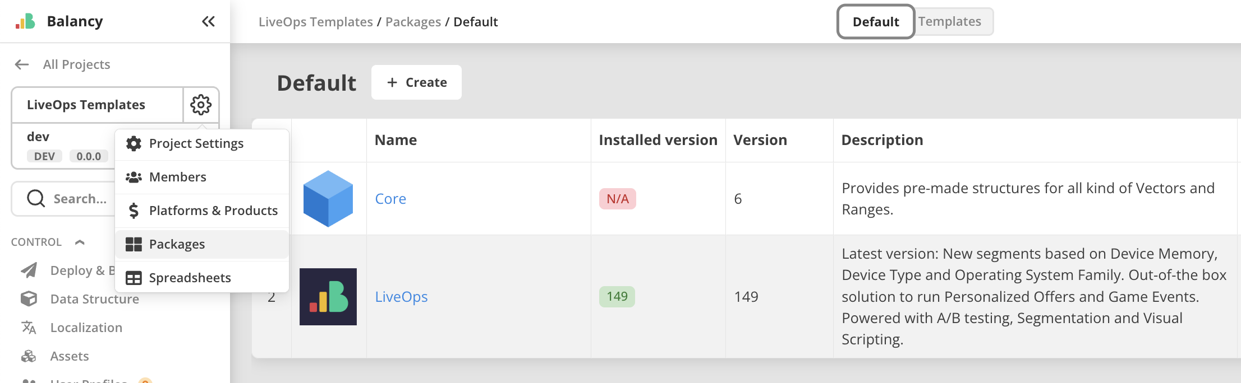
Task: Select Packages in the dropdown menu
Action: pyautogui.click(x=177, y=245)
